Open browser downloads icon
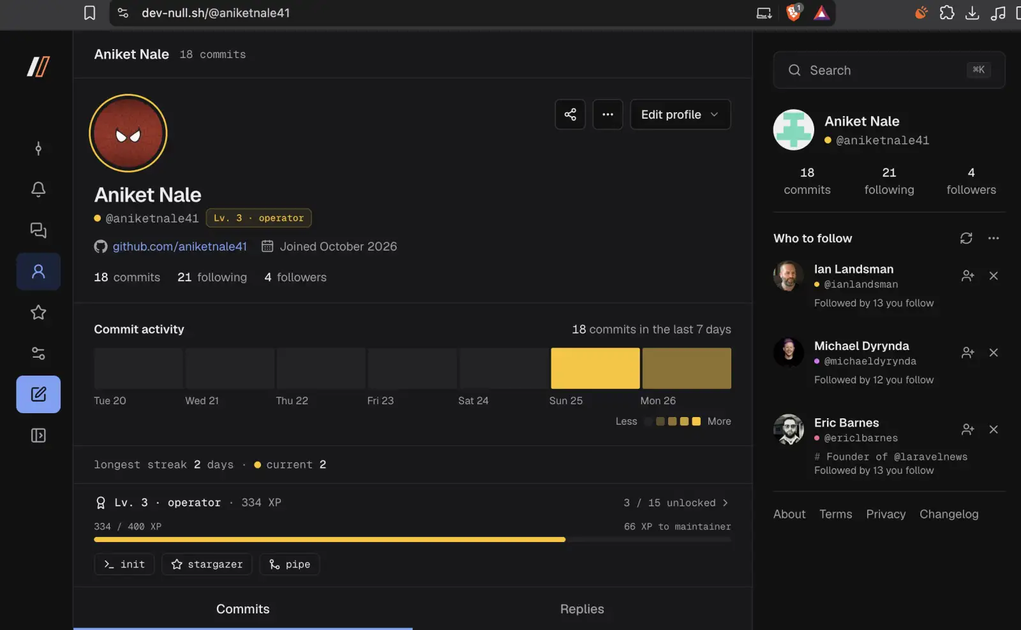 pyautogui.click(x=972, y=13)
